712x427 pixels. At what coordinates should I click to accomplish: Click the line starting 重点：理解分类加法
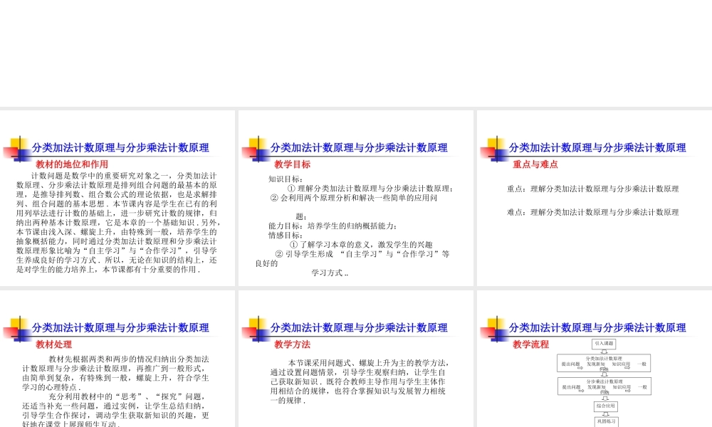pos(593,189)
